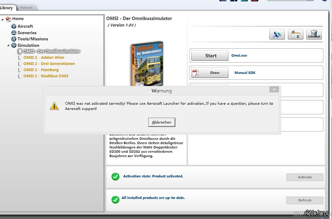The image size is (332, 219).
Task: Click the network computers toolbar button
Action: pyautogui.click(x=277, y=34)
